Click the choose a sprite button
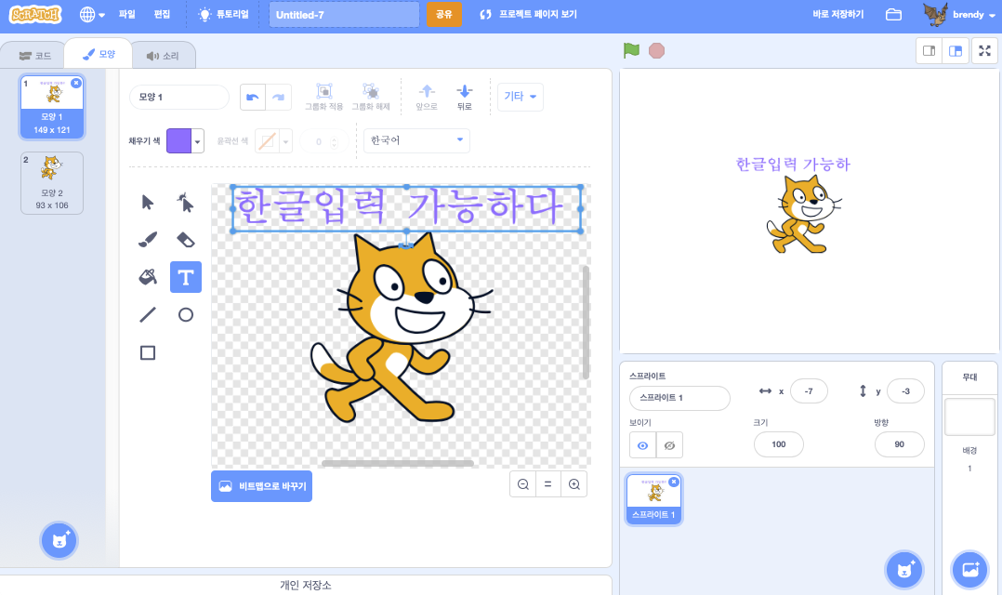The image size is (1002, 595). click(904, 570)
